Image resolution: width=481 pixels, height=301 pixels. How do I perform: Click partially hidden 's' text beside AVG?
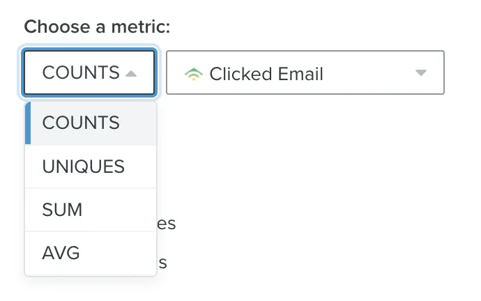click(163, 263)
